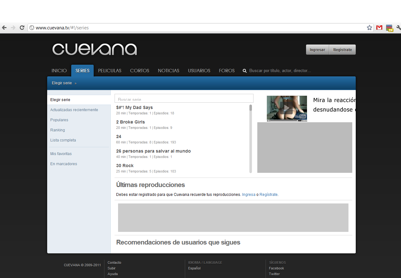Viewport: 401px width, 278px height.
Task: Open the Chrome wrench menu
Action: 398,28
